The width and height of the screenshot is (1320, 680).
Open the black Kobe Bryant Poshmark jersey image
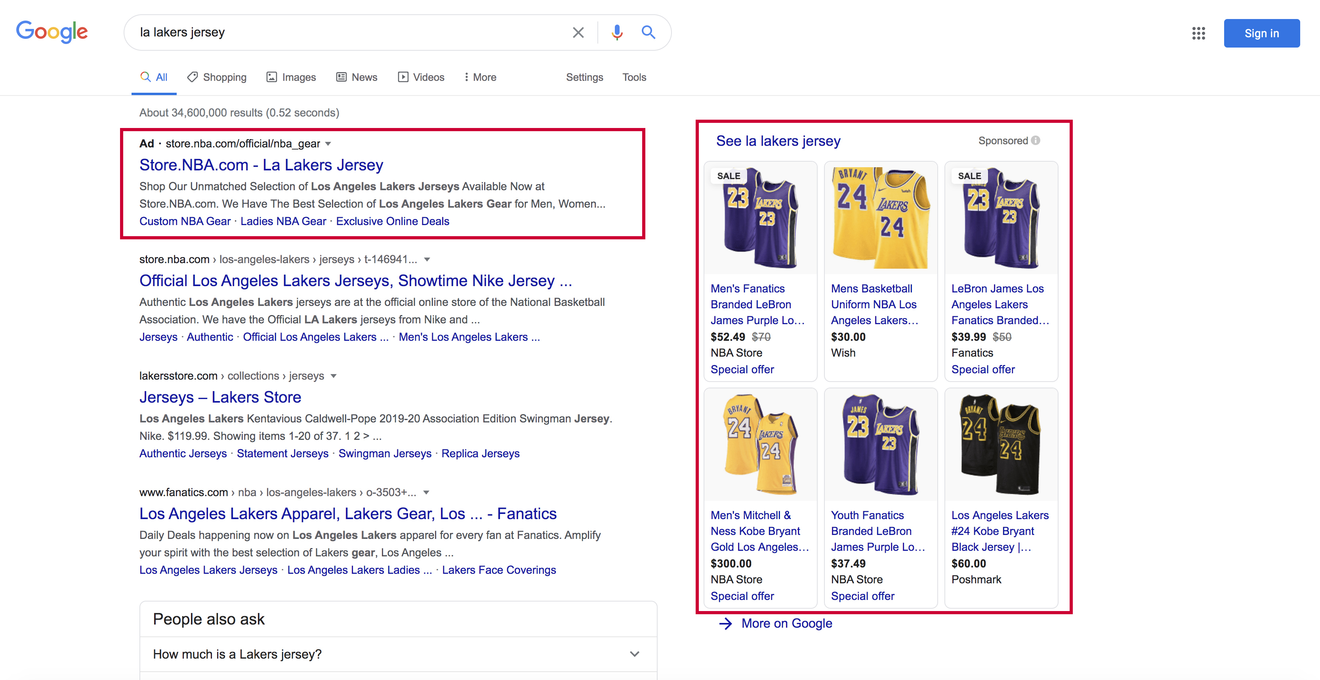pyautogui.click(x=1001, y=444)
